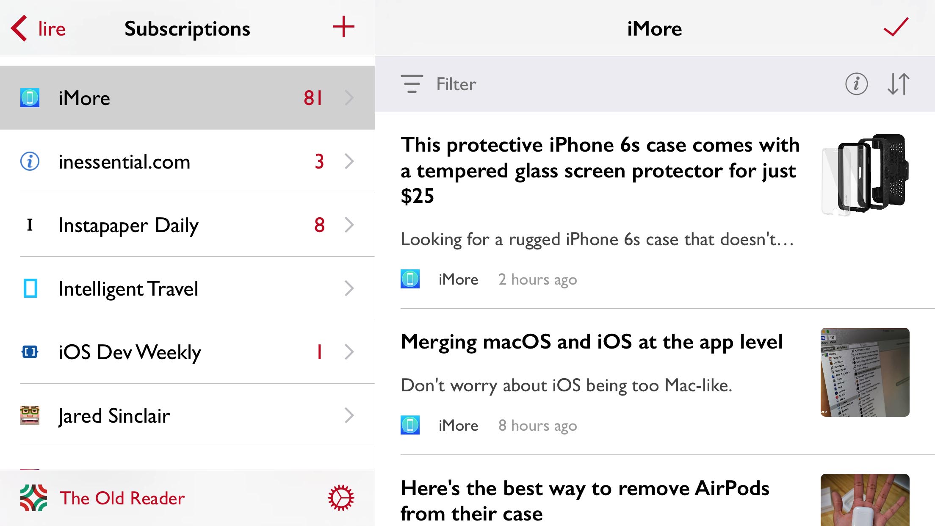
Task: Expand iOS Dev Weekly with its chevron
Action: pos(349,352)
